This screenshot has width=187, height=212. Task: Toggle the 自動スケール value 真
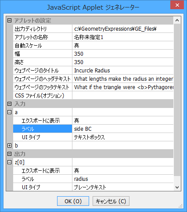tap(123, 46)
